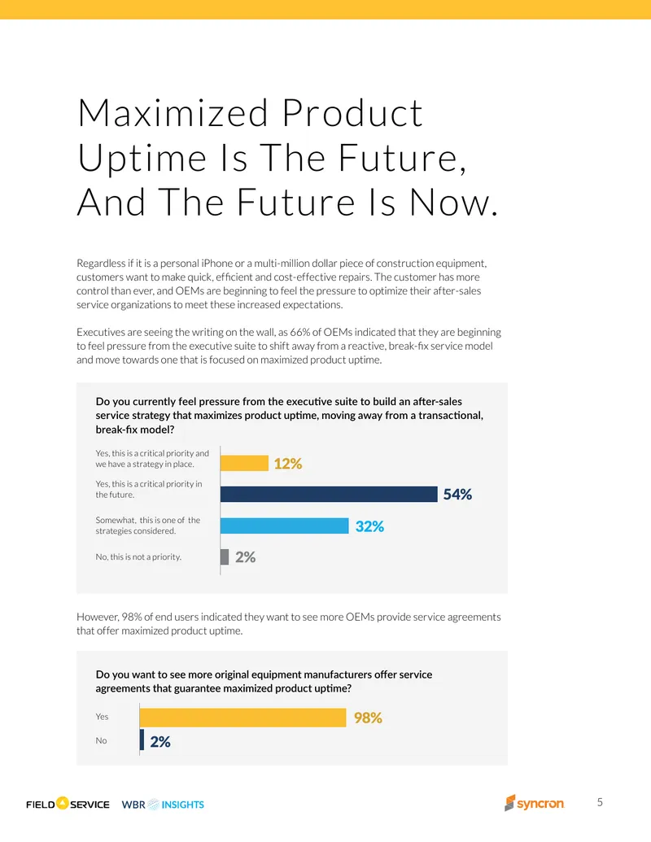This screenshot has width=651, height=842.
Task: Click the WBR Insights logo
Action: click(x=163, y=805)
